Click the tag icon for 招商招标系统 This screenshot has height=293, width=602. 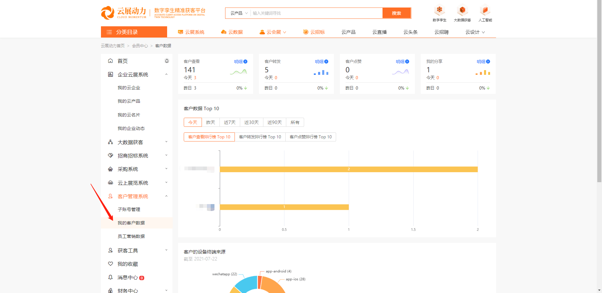(110, 155)
